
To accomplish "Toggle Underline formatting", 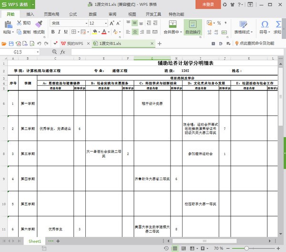I will [66, 32].
